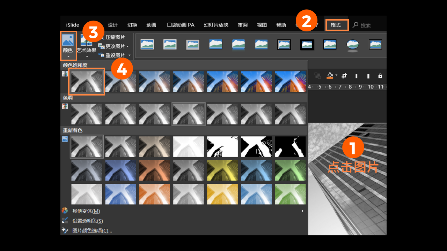Image resolution: width=447 pixels, height=251 pixels.
Task: Open the 切换 transitions tab
Action: tap(132, 25)
